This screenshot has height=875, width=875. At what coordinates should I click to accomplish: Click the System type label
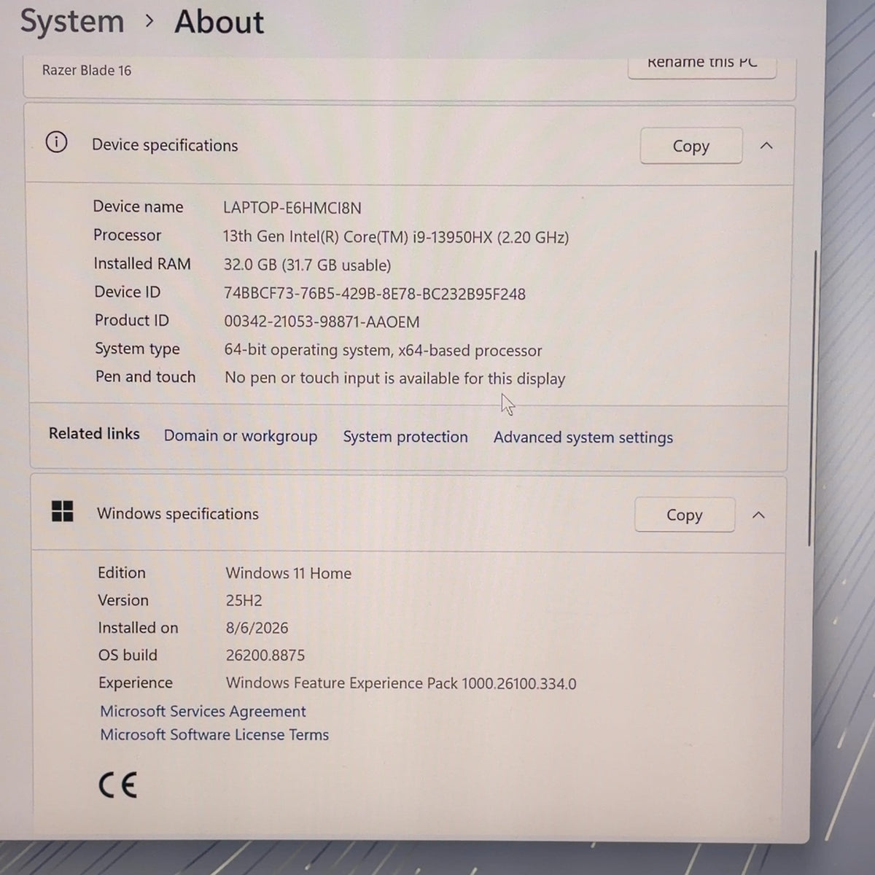tap(137, 349)
